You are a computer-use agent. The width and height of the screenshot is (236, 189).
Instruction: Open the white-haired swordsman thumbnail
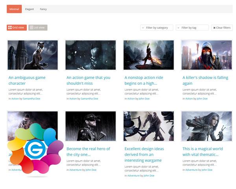coord(149,126)
